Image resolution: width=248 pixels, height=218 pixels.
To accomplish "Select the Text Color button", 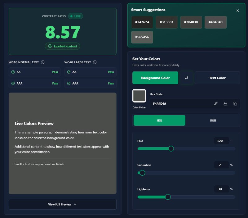I will [x=217, y=78].
